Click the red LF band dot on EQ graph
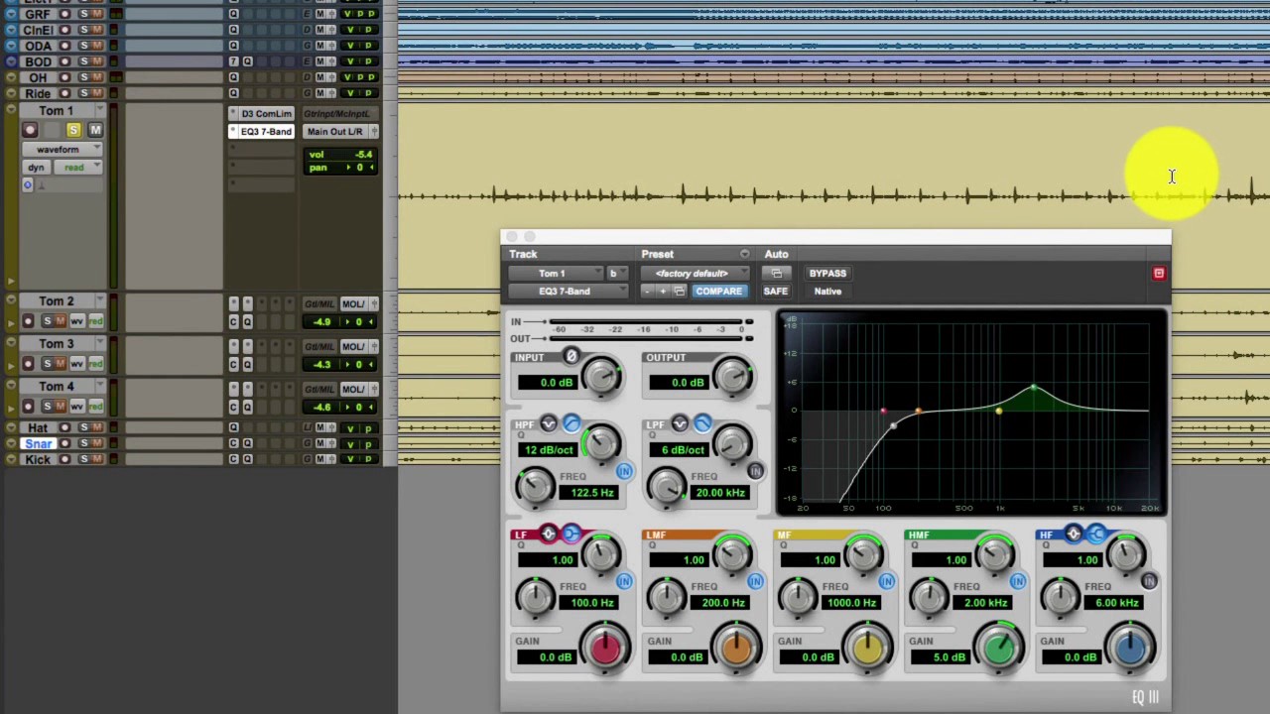Screen dimensions: 1270x714 pyautogui.click(x=883, y=411)
